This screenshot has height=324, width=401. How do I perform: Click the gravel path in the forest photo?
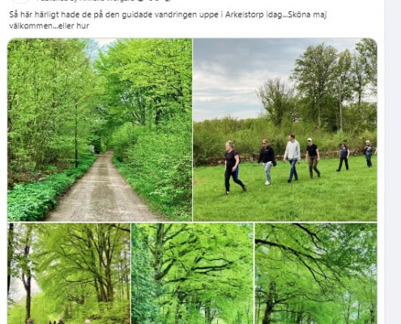pyautogui.click(x=101, y=192)
